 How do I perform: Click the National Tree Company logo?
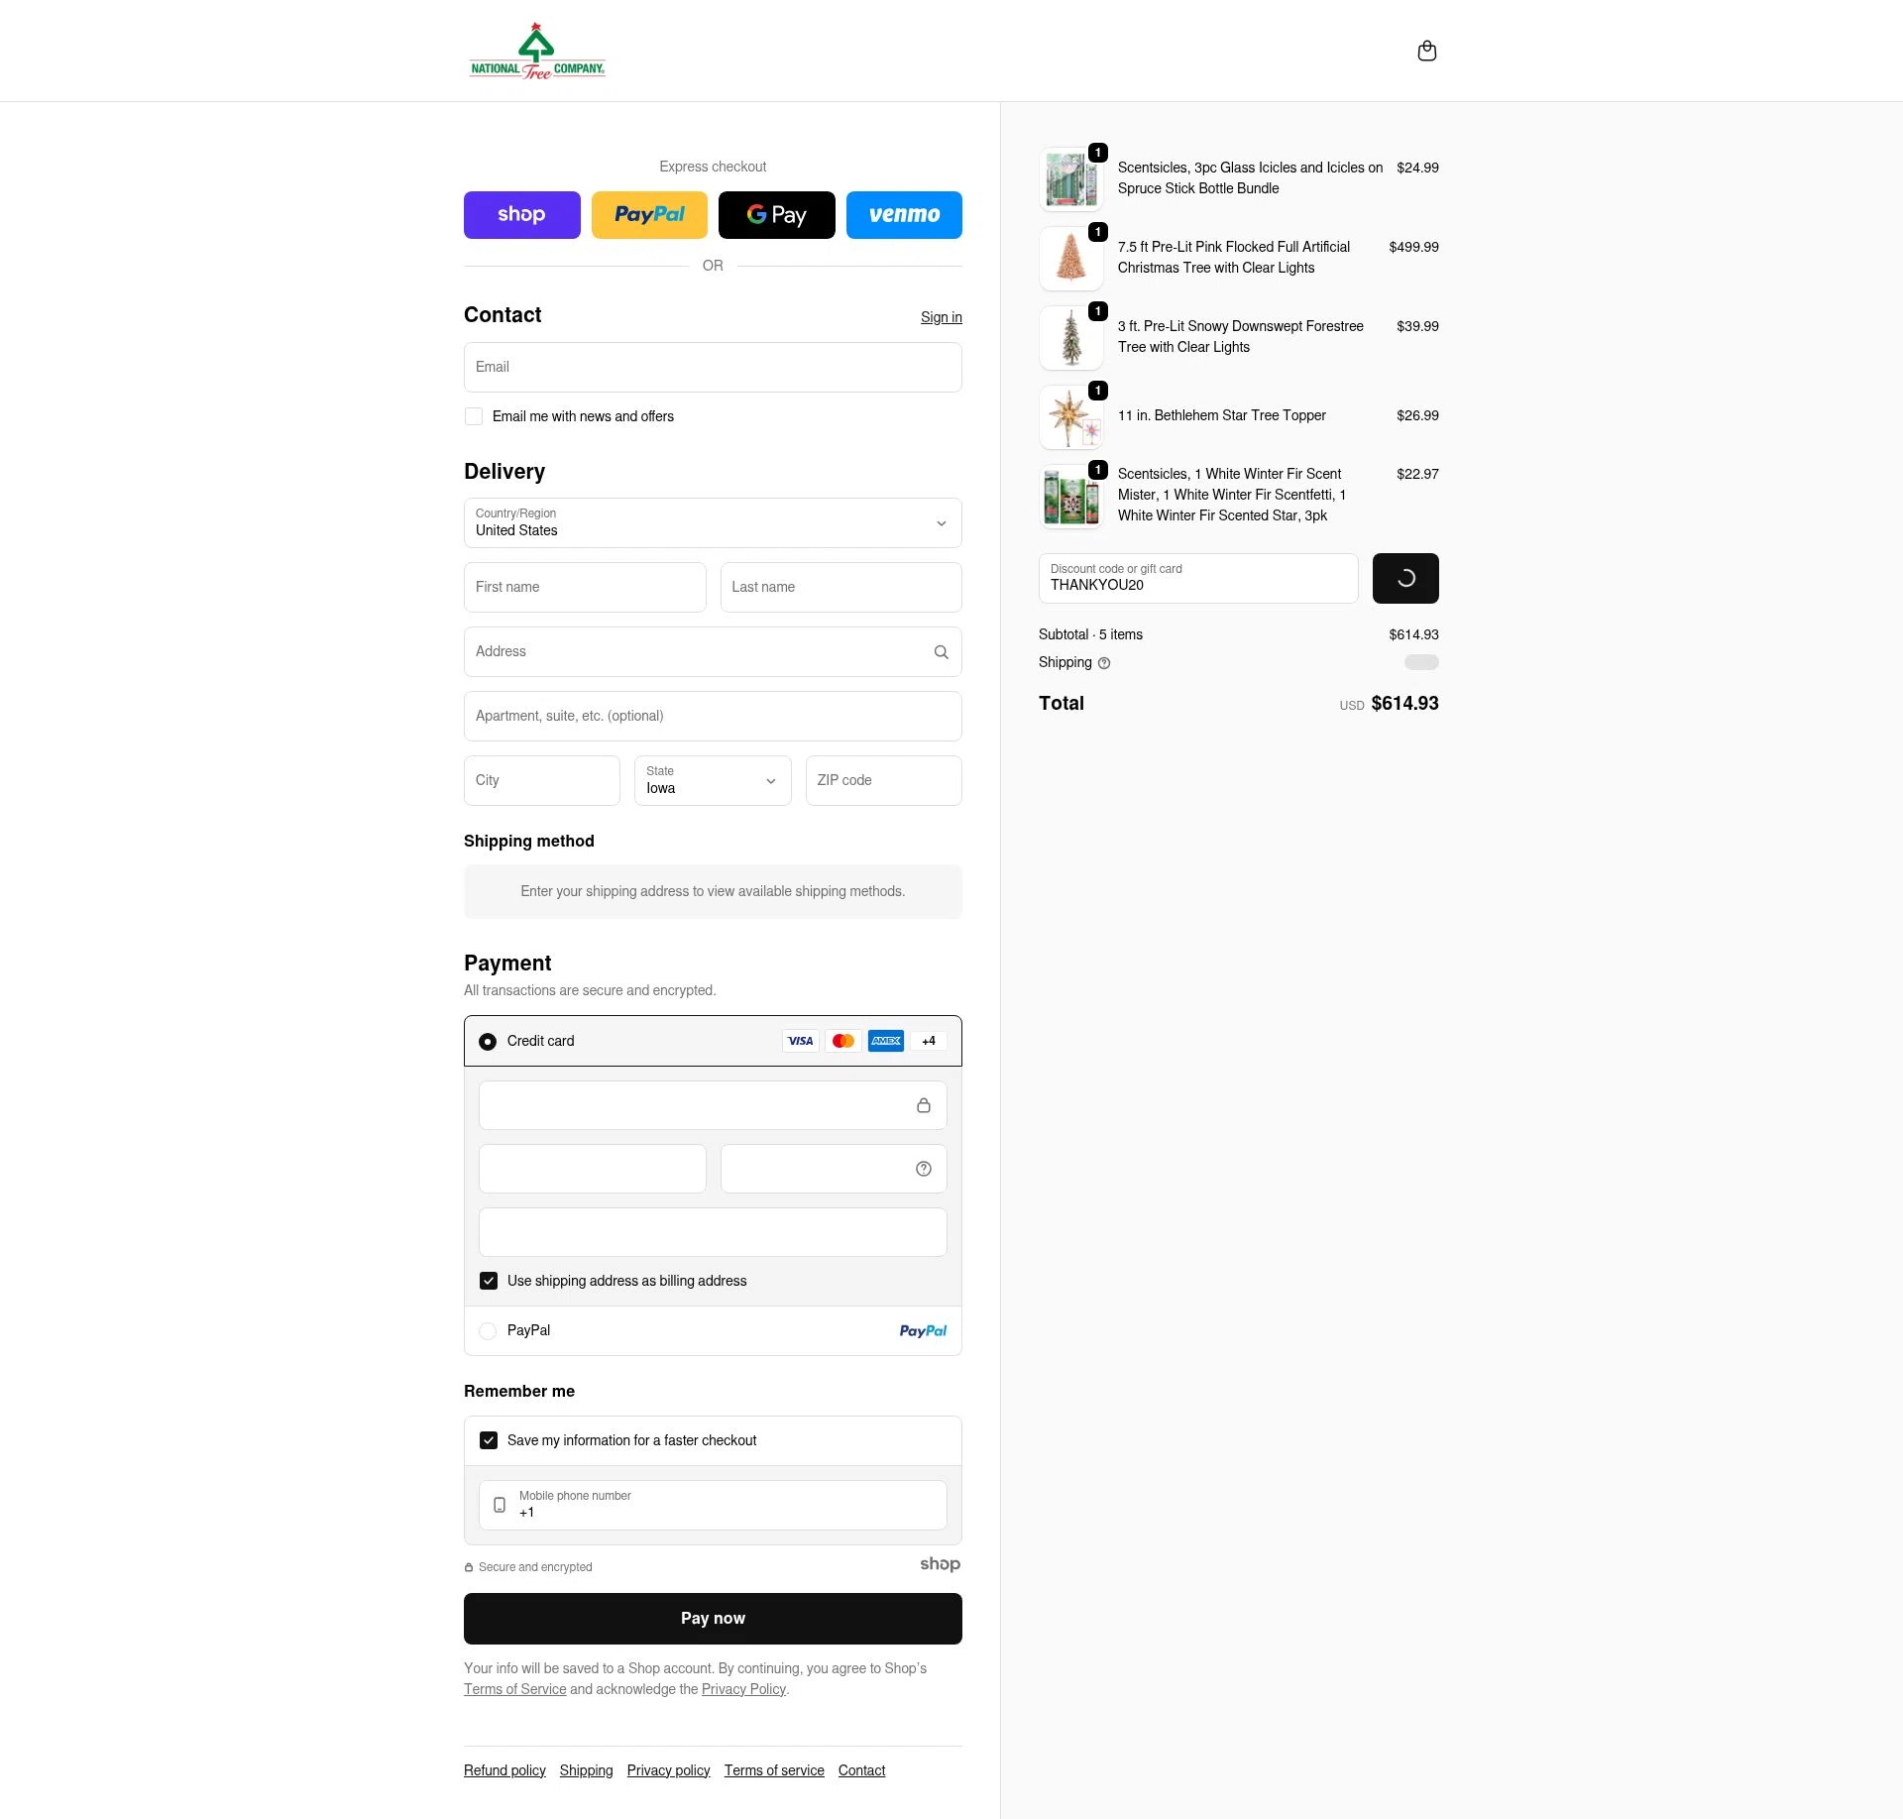(537, 52)
